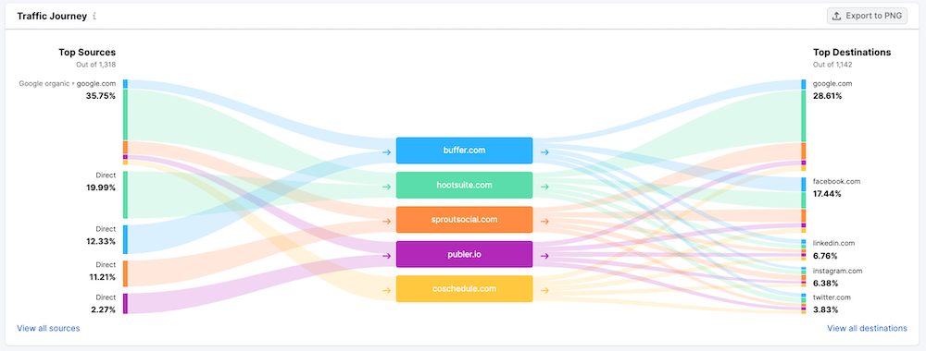926x351 pixels.
Task: Click the incoming arrow left of hootsuite.com
Action: tap(387, 187)
